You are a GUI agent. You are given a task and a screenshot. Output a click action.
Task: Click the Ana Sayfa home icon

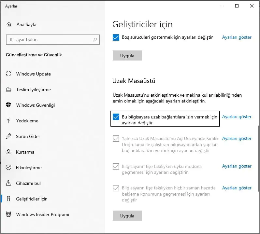pyautogui.click(x=9, y=24)
